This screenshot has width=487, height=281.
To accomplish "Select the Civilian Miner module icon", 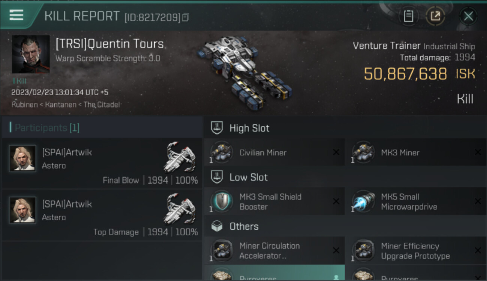I will [222, 152].
